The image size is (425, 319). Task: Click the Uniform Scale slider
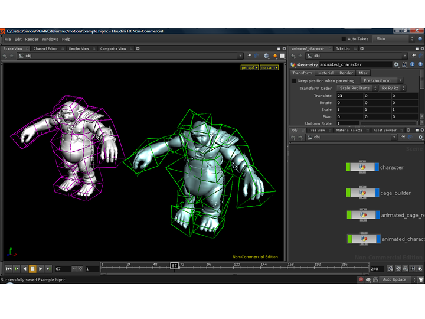(389, 123)
